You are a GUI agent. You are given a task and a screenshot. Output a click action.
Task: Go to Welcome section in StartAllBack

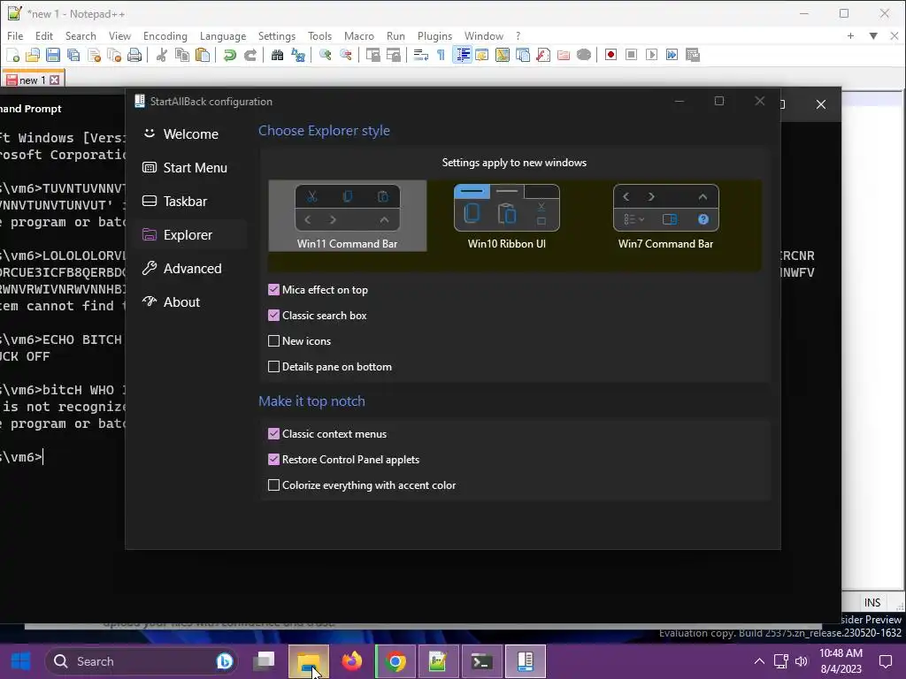(x=190, y=134)
